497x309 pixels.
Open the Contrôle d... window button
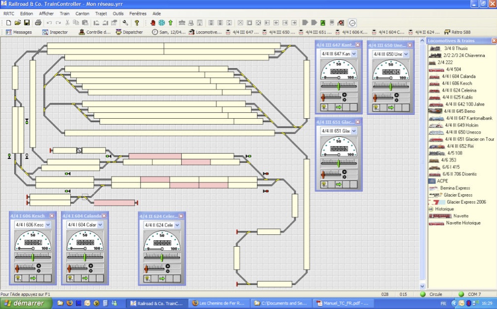point(95,32)
